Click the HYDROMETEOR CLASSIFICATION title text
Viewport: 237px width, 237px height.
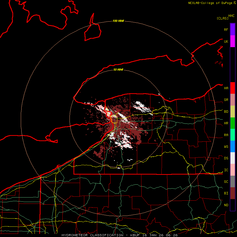click(x=92, y=235)
